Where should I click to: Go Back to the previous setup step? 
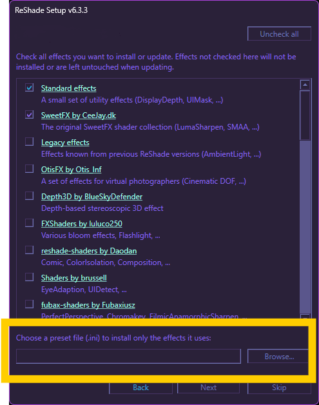(x=140, y=388)
